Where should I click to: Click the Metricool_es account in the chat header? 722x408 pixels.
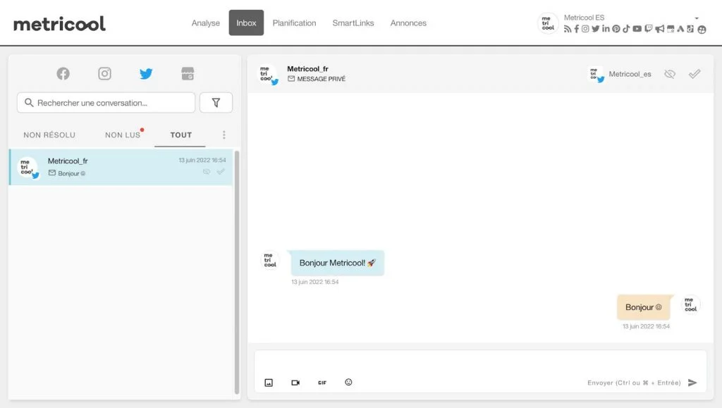[620, 74]
